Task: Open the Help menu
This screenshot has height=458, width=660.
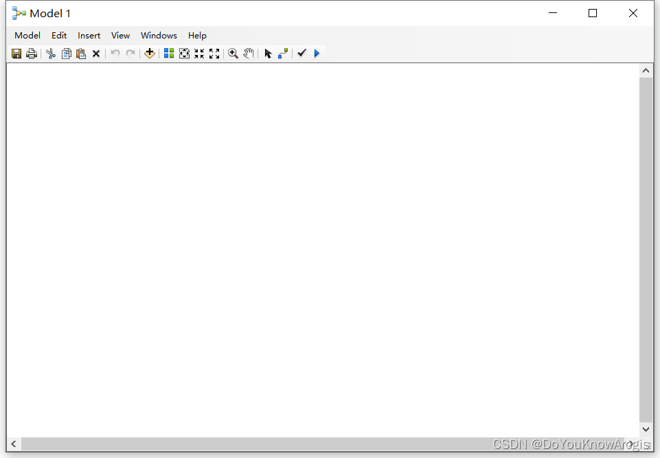Action: (197, 35)
